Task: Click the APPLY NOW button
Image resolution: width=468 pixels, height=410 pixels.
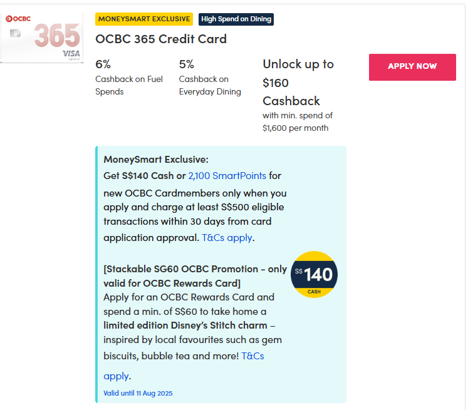Action: pos(412,67)
